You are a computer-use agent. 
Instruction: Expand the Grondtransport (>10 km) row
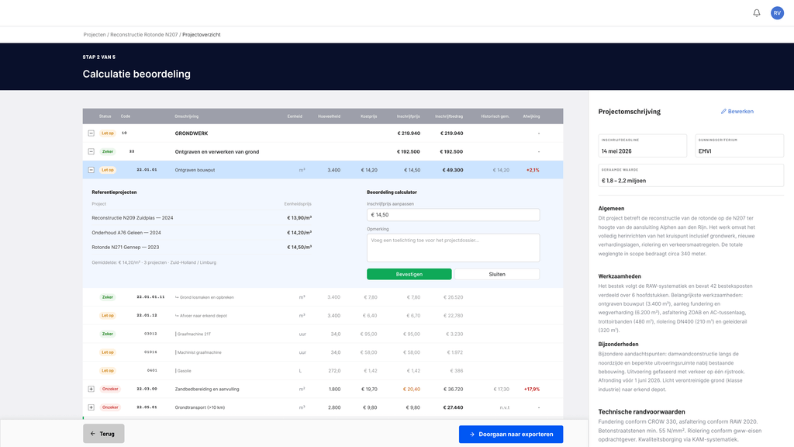[91, 407]
